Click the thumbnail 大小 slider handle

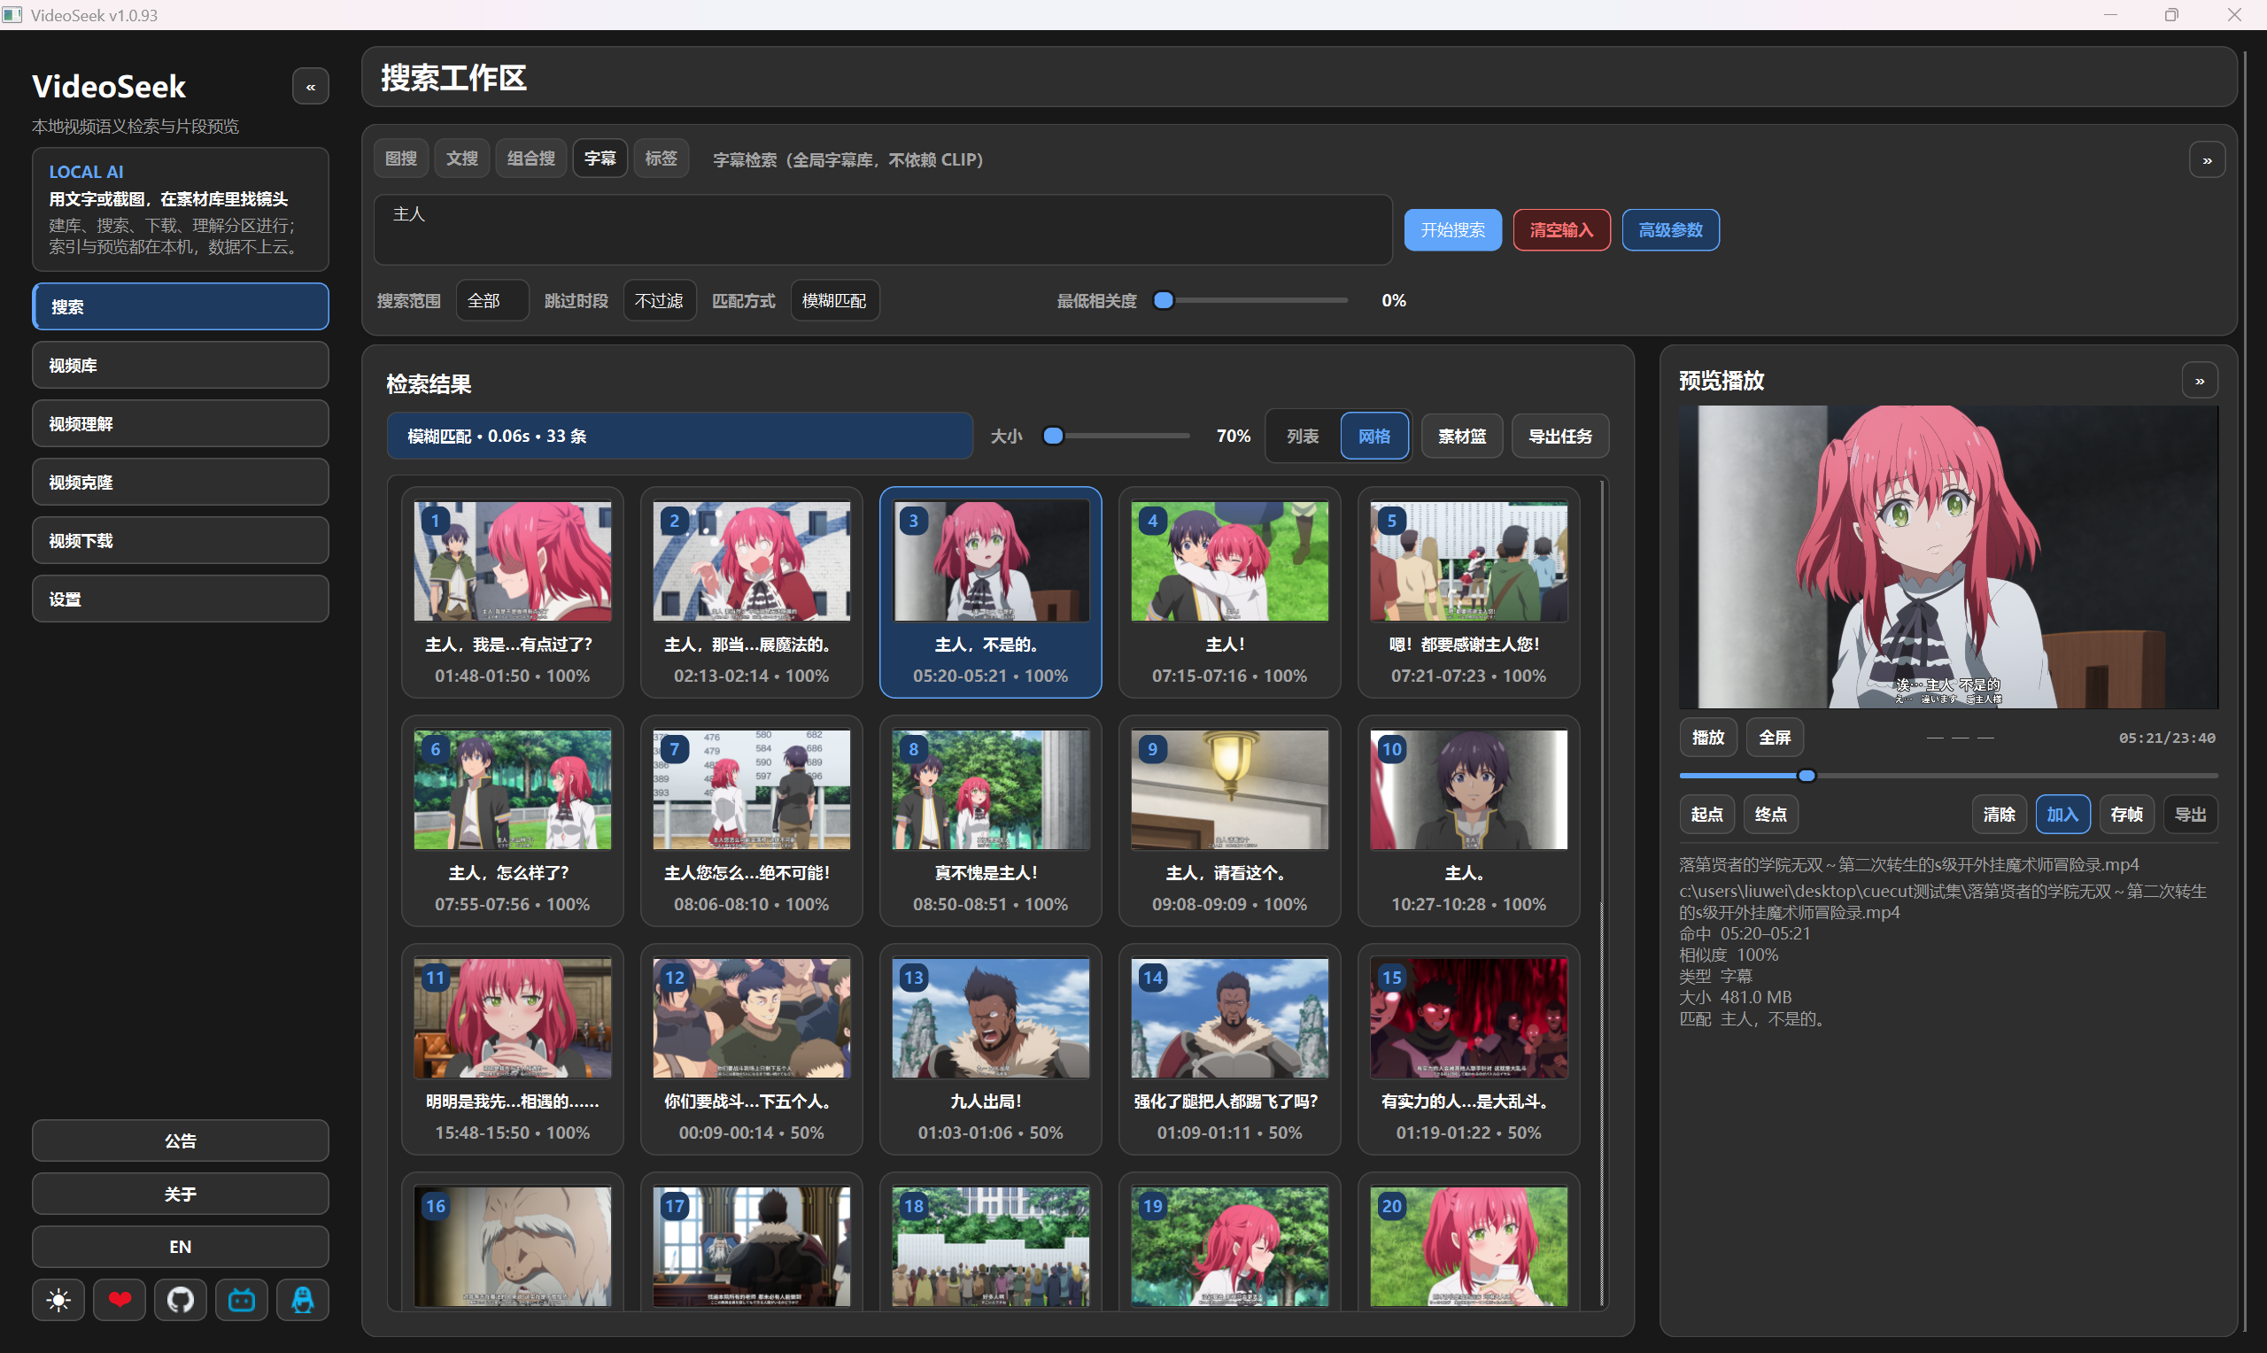coord(1053,436)
